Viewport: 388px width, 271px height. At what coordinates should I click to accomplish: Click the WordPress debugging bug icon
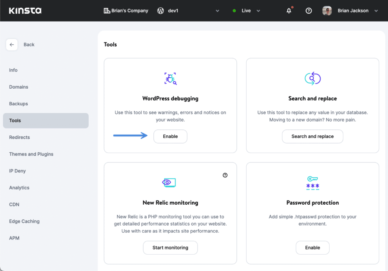tap(171, 79)
